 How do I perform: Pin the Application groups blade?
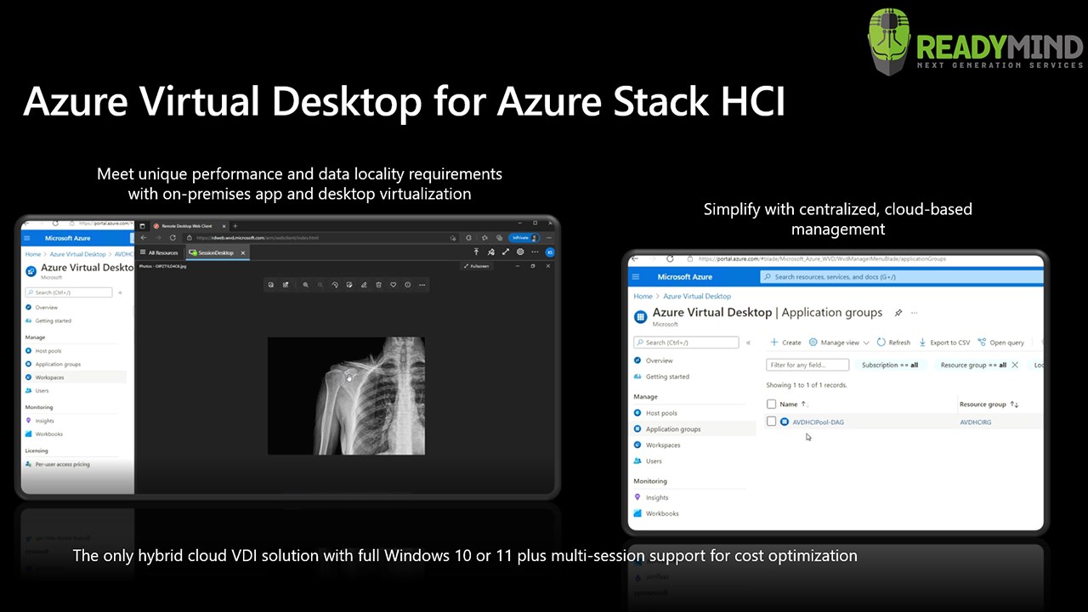(898, 313)
